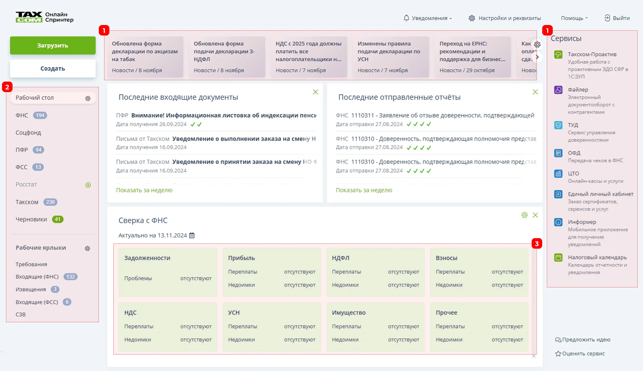Screen dimensions: 643x371
Task: Open gear settings for Рабочие ярлыки
Action: [x=87, y=248]
